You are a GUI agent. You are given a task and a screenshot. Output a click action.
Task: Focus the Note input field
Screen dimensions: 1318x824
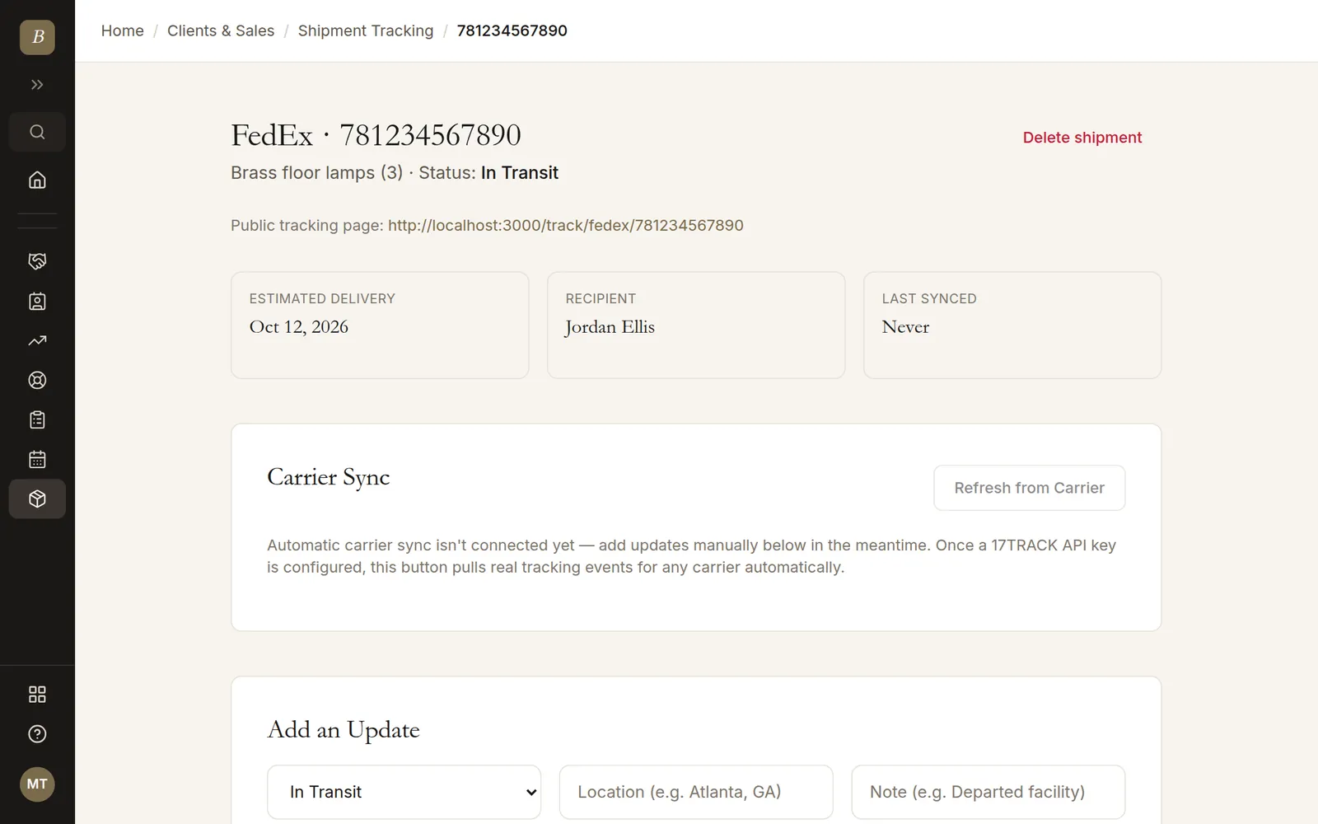click(x=988, y=792)
